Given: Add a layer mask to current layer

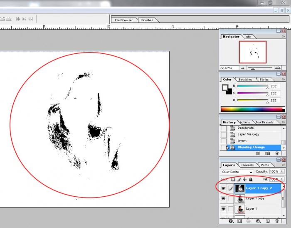Looking at the screenshot, I should tap(239, 221).
